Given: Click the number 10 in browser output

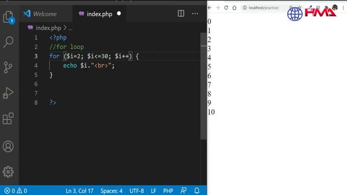Looking at the screenshot, I should [211, 112].
